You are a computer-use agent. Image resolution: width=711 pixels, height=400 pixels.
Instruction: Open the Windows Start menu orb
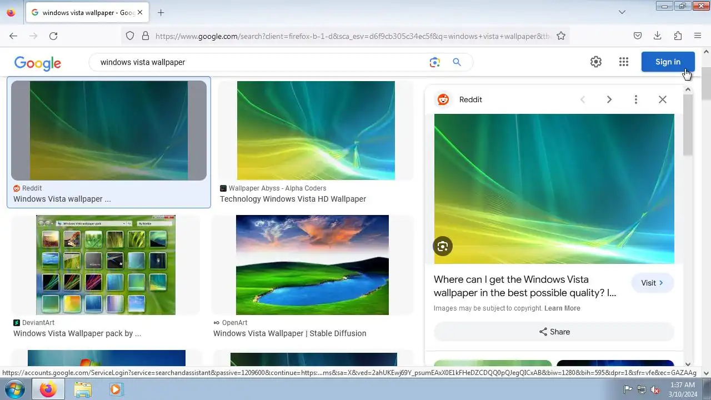point(15,389)
